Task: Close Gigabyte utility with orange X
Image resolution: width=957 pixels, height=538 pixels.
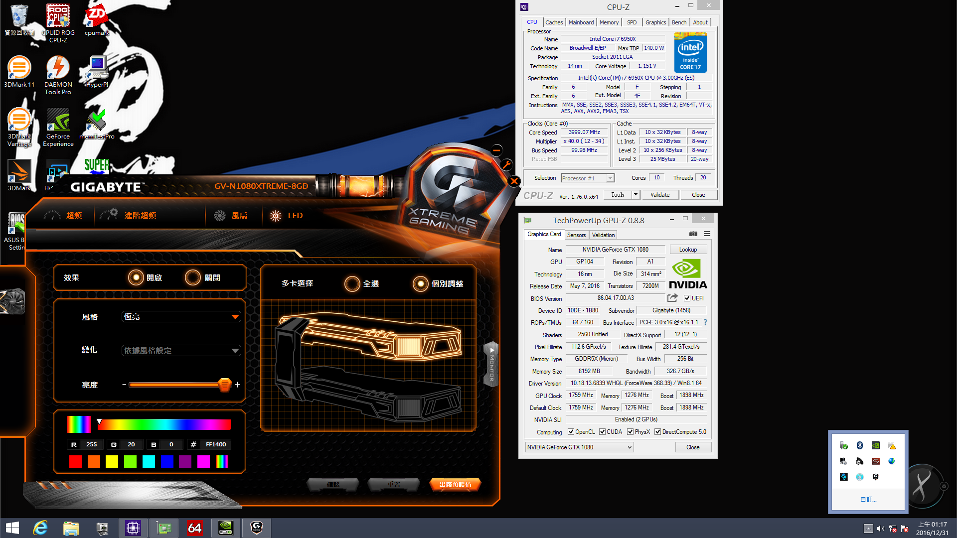Action: (514, 181)
